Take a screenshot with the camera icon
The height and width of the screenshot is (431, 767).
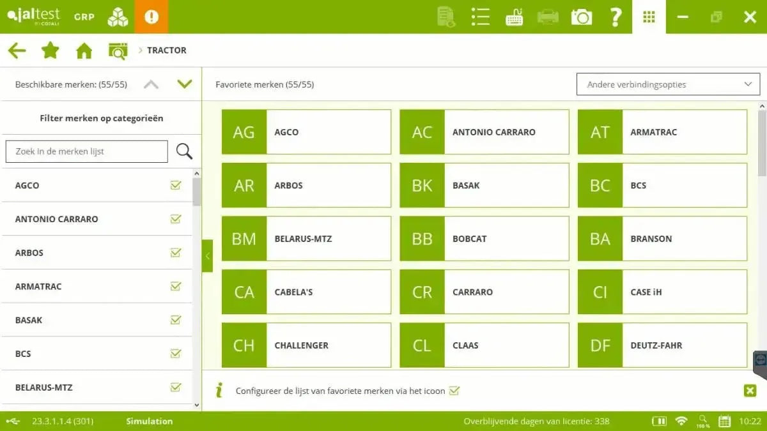(x=581, y=17)
